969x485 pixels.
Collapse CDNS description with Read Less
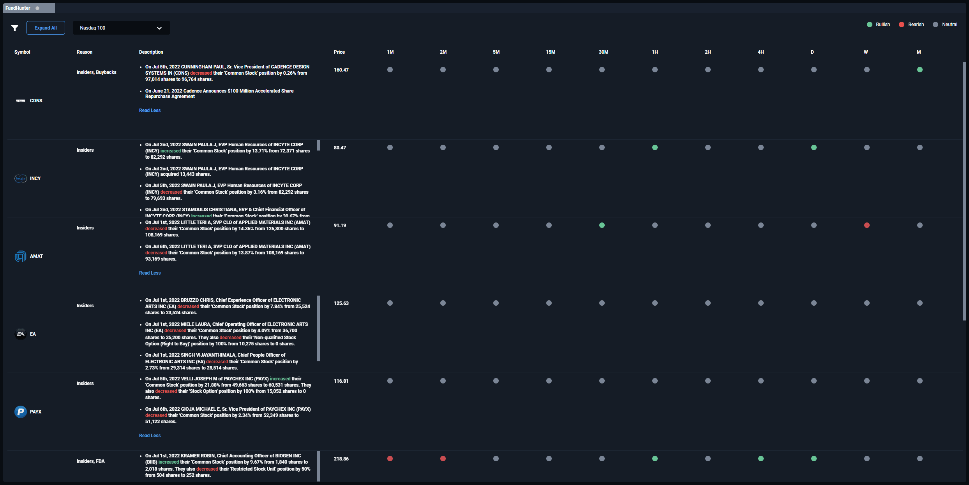click(x=150, y=110)
